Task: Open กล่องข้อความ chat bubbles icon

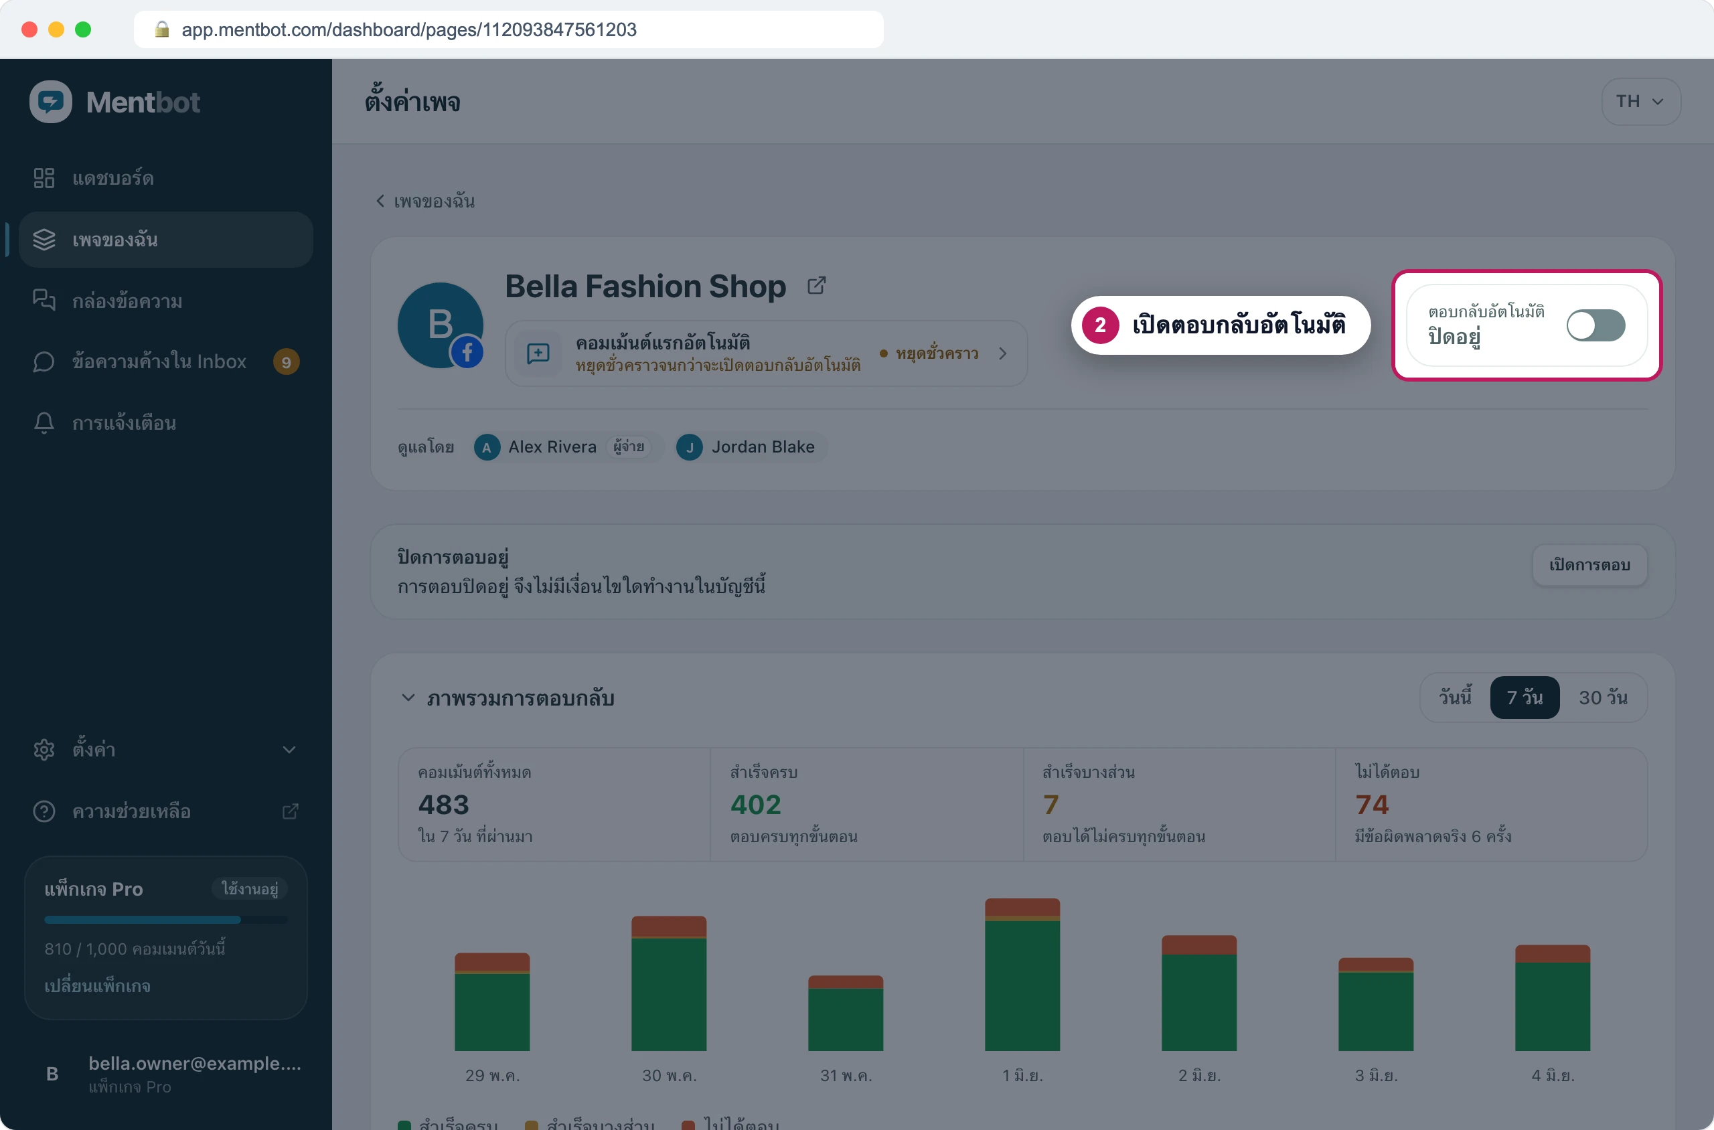Action: pos(44,301)
